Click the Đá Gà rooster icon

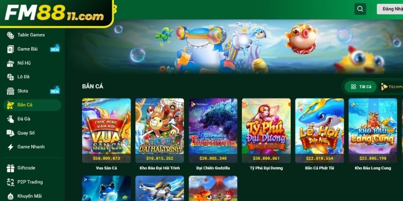tap(10, 119)
